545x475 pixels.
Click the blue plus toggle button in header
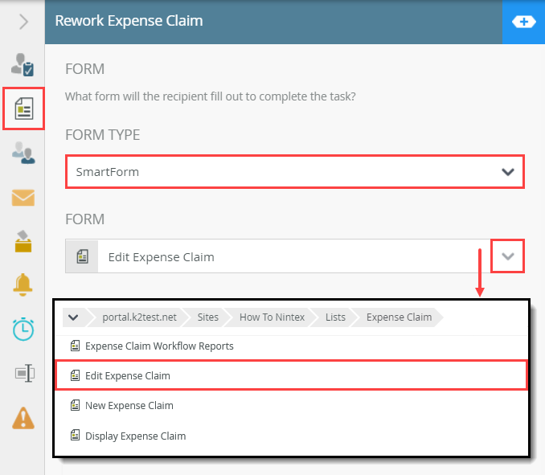point(523,22)
